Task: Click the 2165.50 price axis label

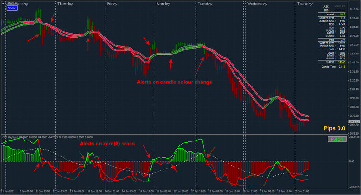Action: [354, 45]
